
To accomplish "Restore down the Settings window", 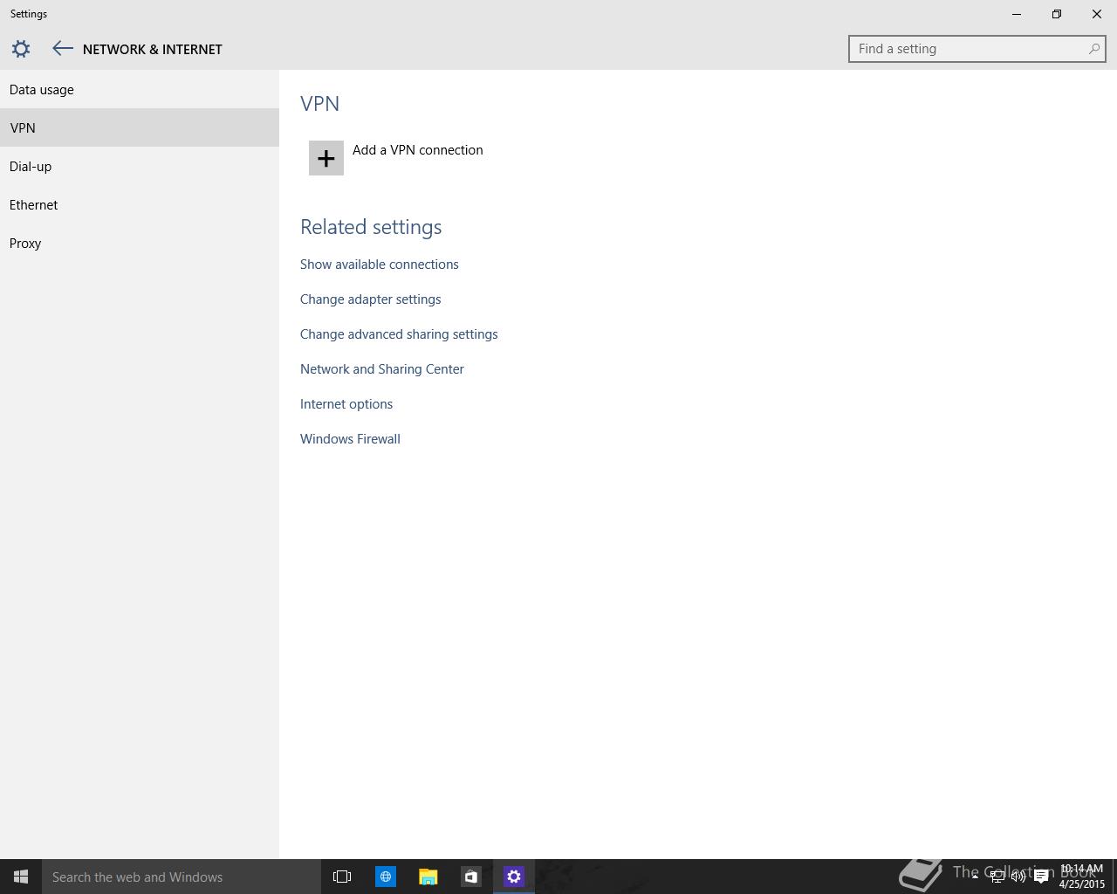I will click(x=1057, y=14).
